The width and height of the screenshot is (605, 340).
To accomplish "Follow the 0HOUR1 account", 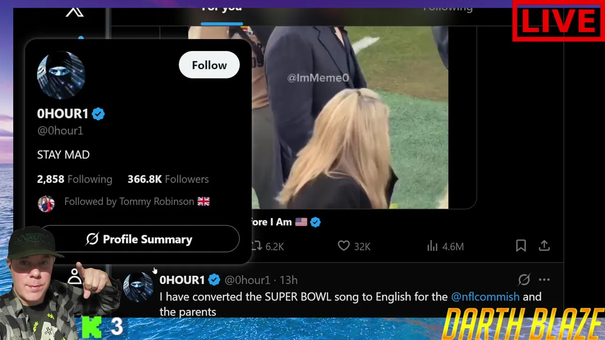I will [x=209, y=65].
